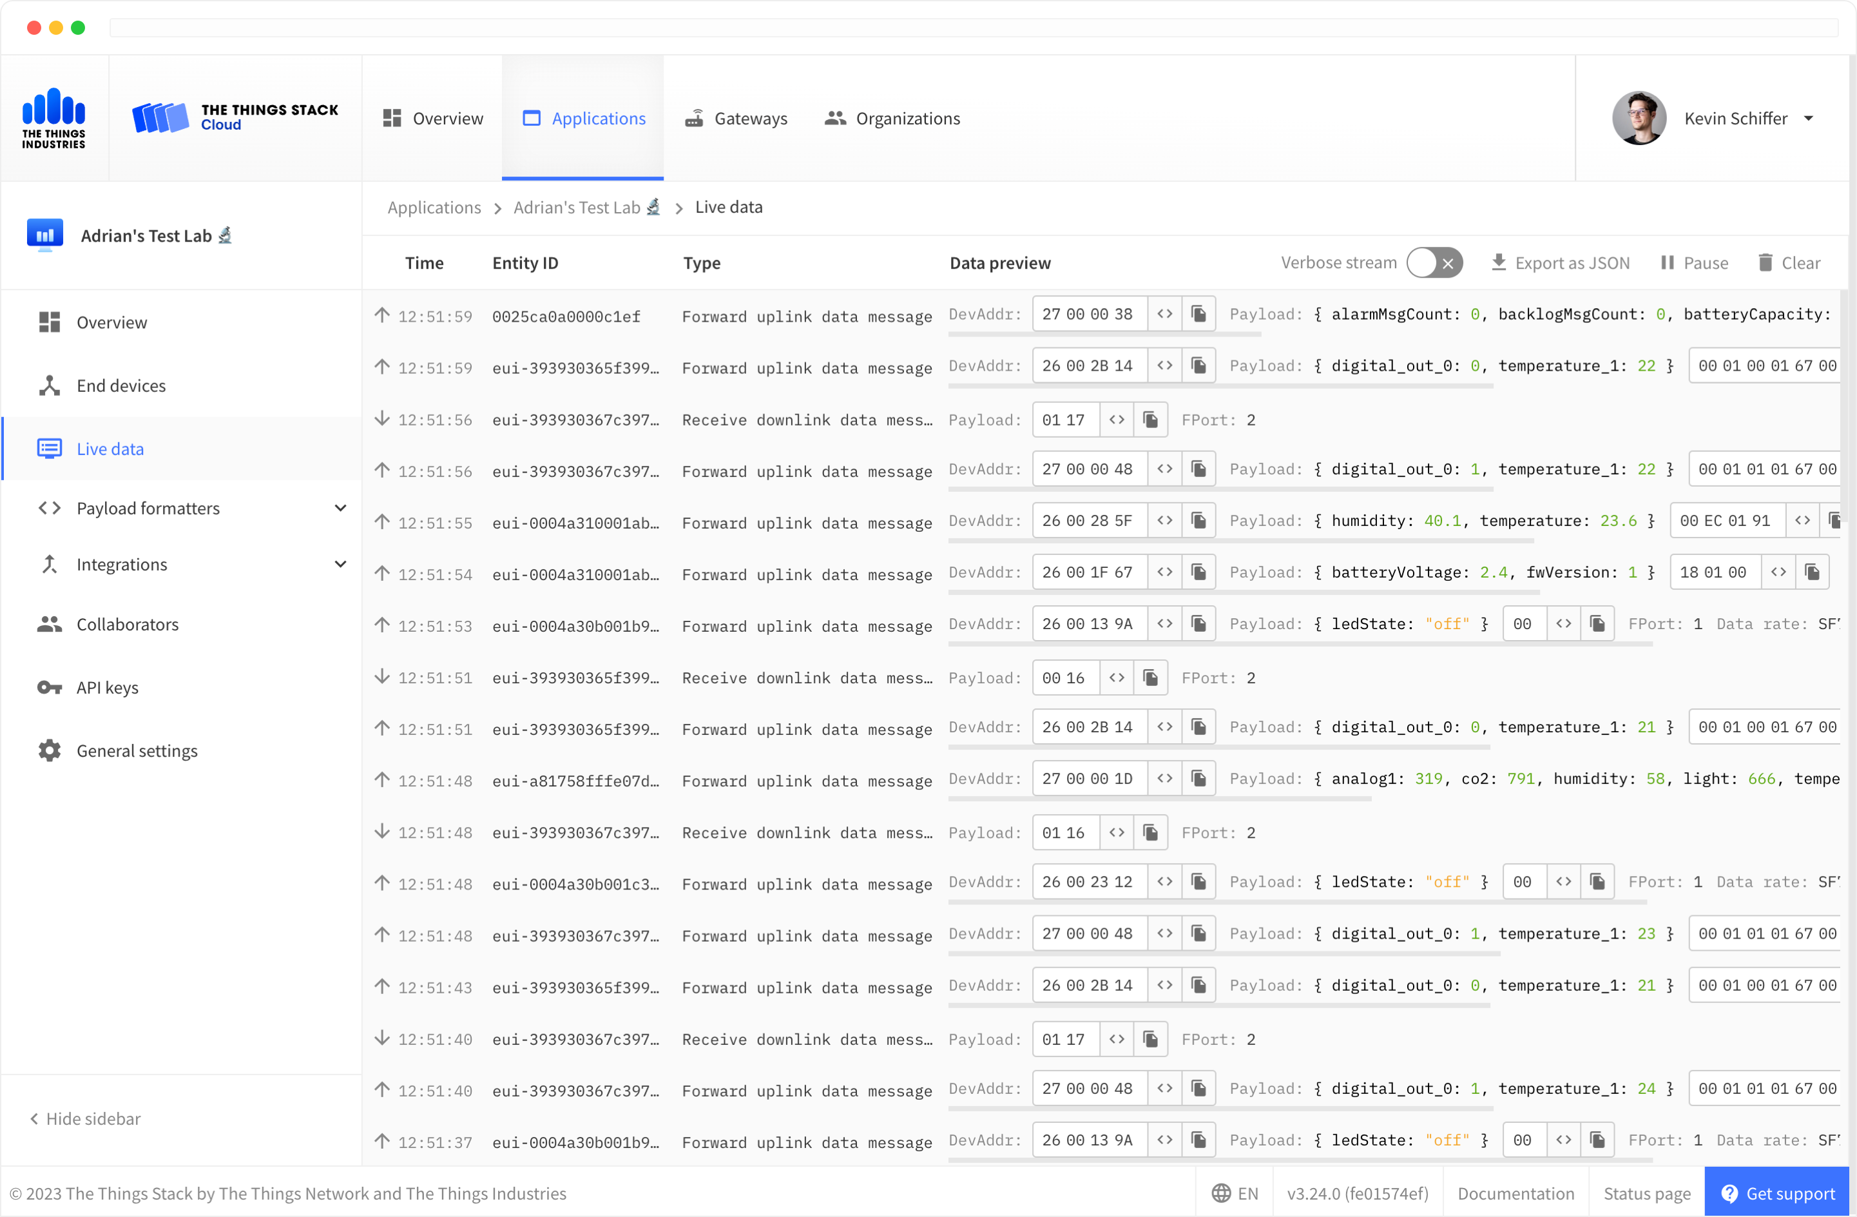Click Hide sidebar

tap(86, 1118)
